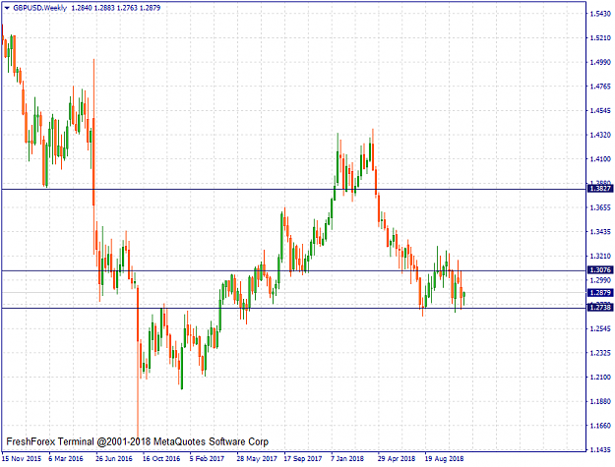Click the 1.5430 price scale value

600,14
